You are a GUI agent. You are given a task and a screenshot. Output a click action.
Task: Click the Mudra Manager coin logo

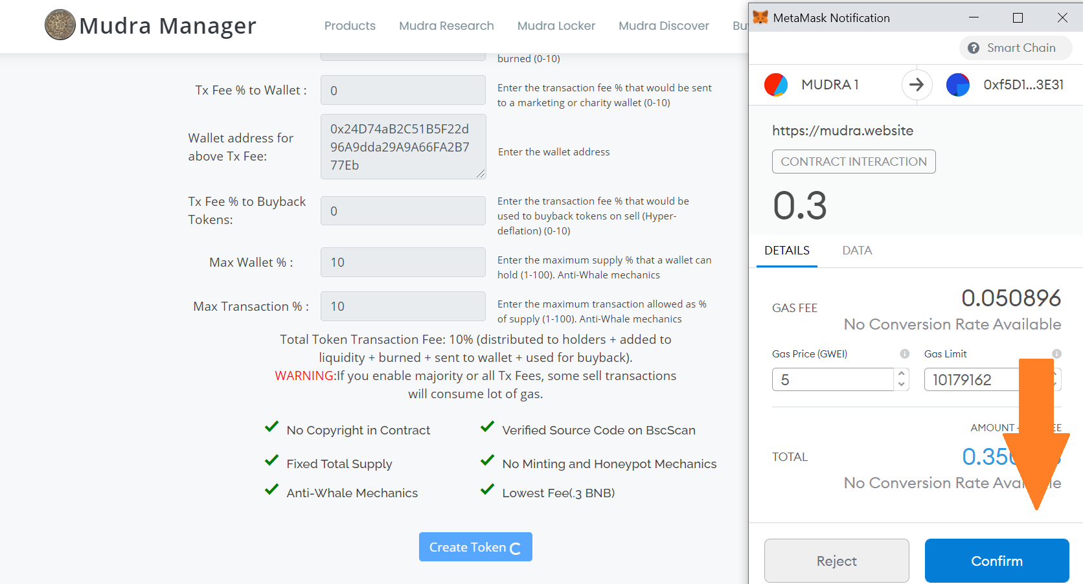(x=60, y=25)
